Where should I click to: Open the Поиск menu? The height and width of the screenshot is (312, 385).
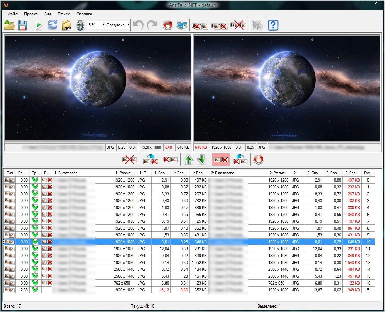(64, 14)
